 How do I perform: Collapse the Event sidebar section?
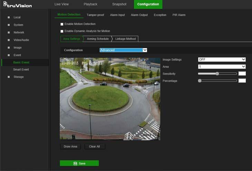(x=17, y=55)
